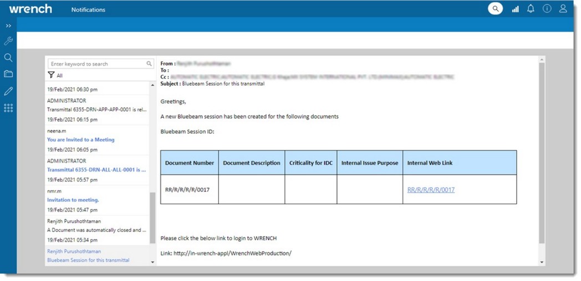Viewport: 581px width, 281px height.
Task: Expand the left sidebar with double chevron
Action: click(8, 25)
